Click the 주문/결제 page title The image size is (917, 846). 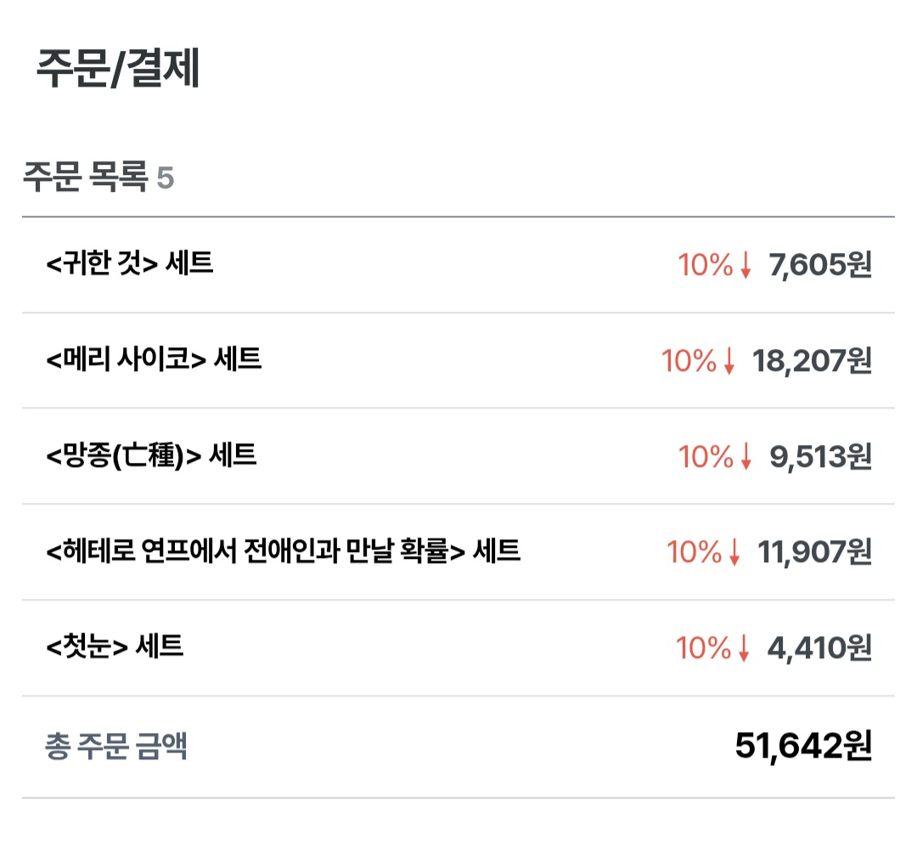click(x=118, y=70)
